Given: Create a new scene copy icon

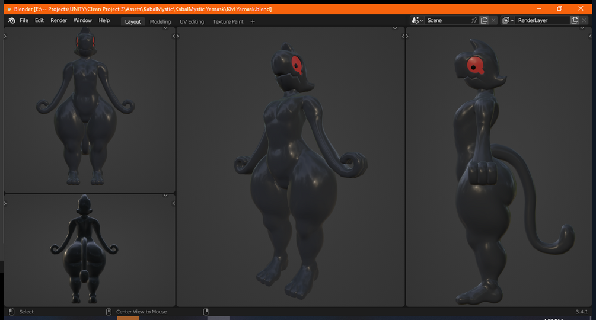Looking at the screenshot, I should (x=484, y=21).
